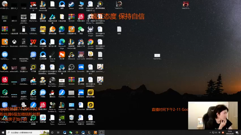Open the Steam desktop shortcut
Viewport: 241px width, 135px height.
pos(71,5)
